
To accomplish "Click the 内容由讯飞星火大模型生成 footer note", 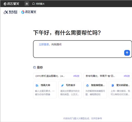I will click(82, 118).
